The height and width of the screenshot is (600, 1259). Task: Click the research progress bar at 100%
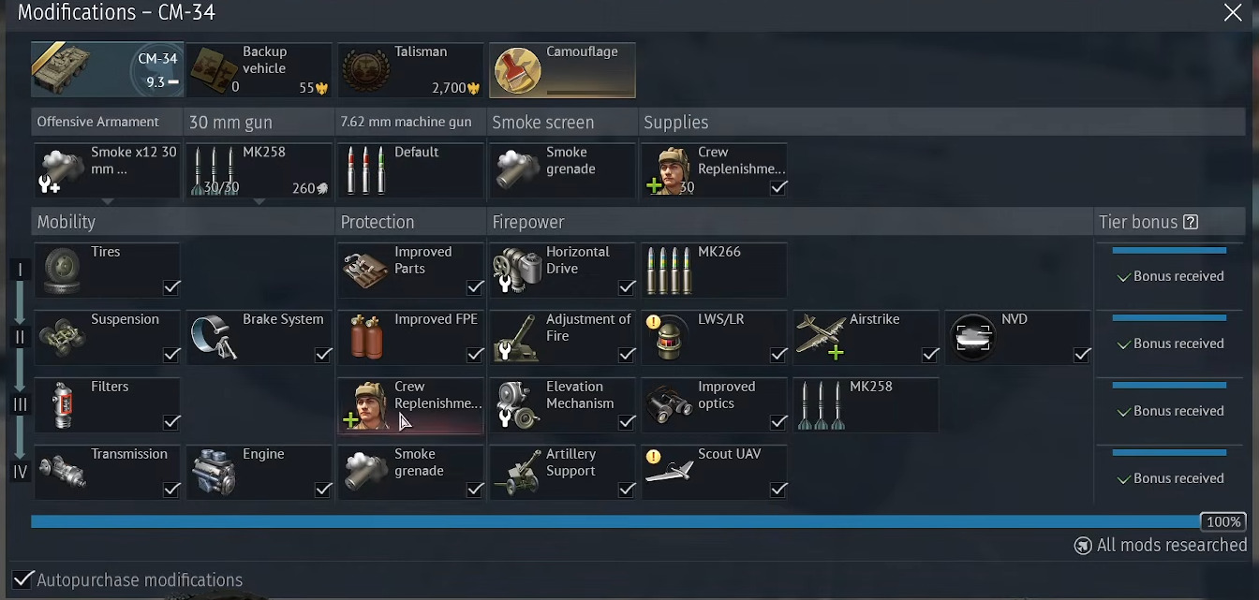click(615, 521)
